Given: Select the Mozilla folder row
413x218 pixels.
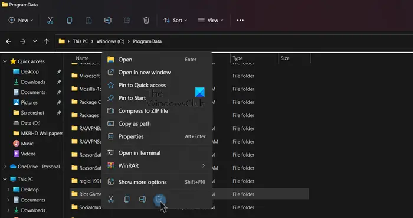Looking at the screenshot, I should pos(189,89).
